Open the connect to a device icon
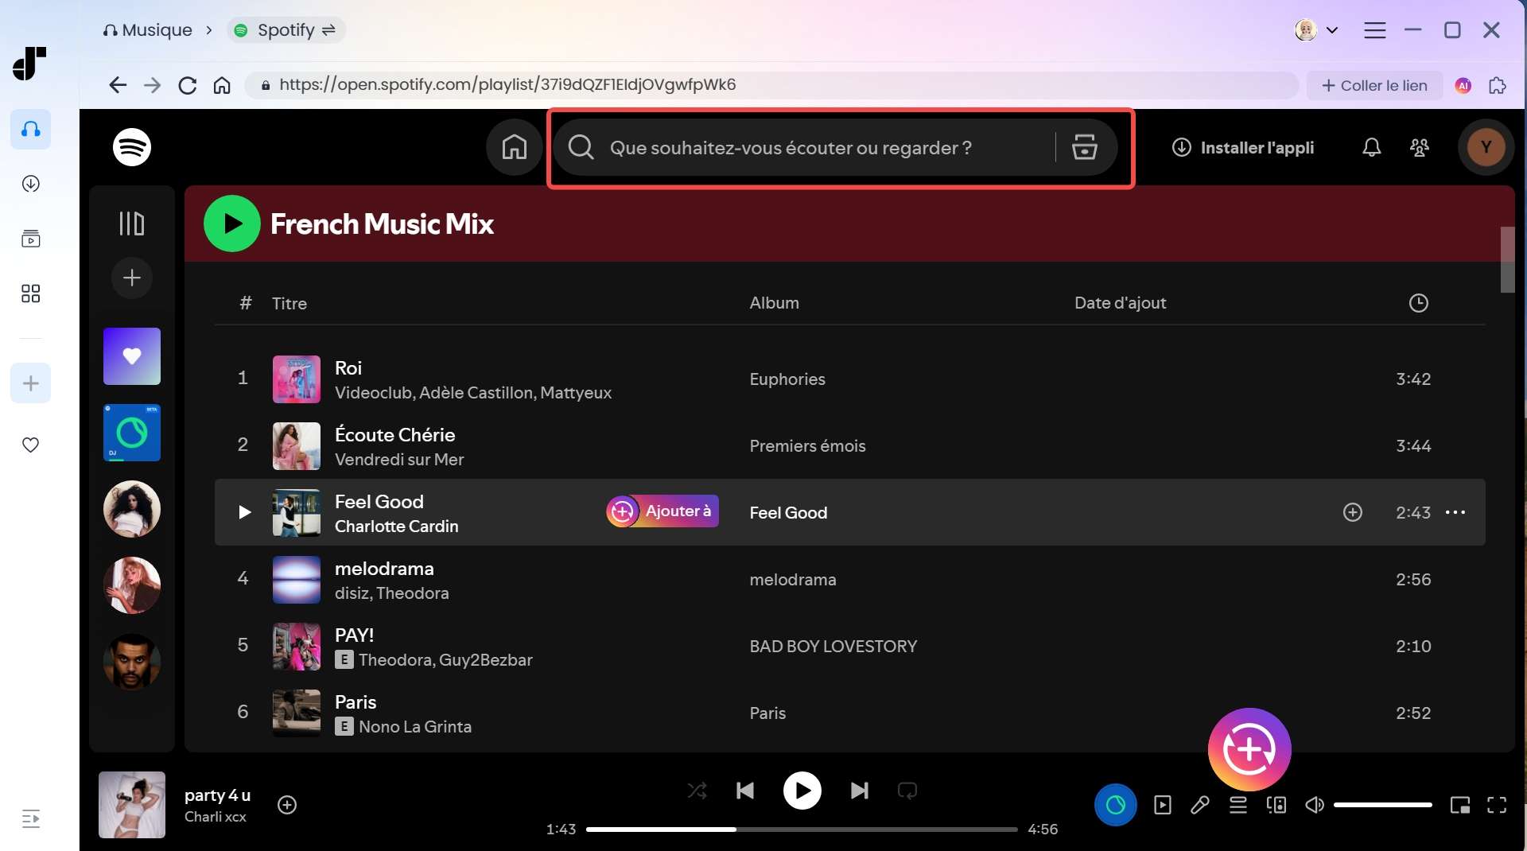The image size is (1527, 851). pos(1276,805)
